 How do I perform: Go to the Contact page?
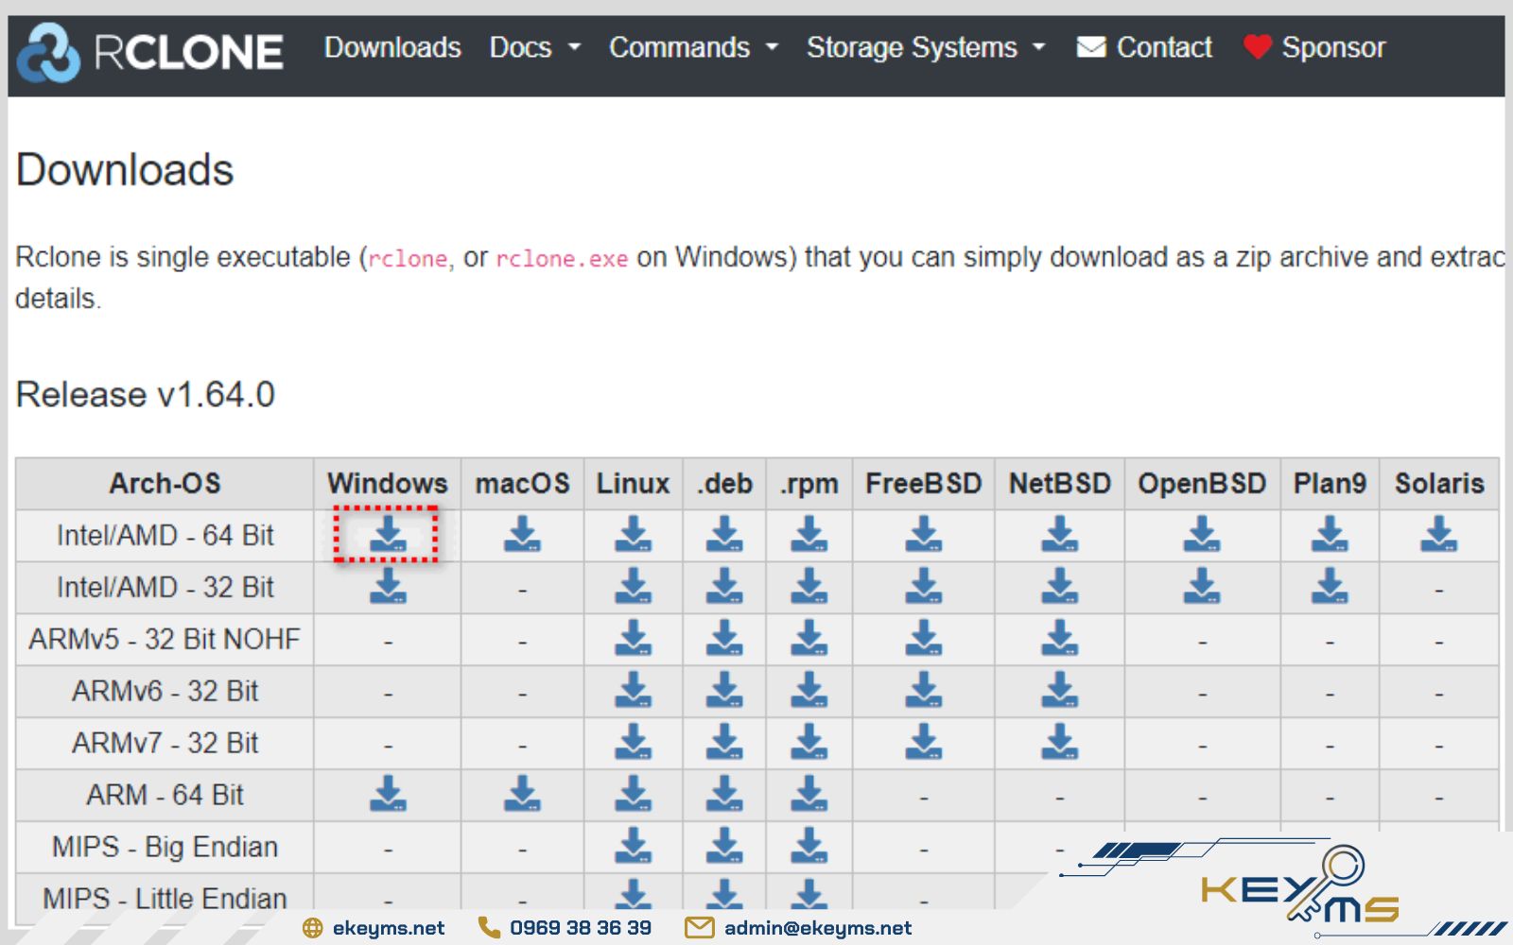coord(1145,47)
